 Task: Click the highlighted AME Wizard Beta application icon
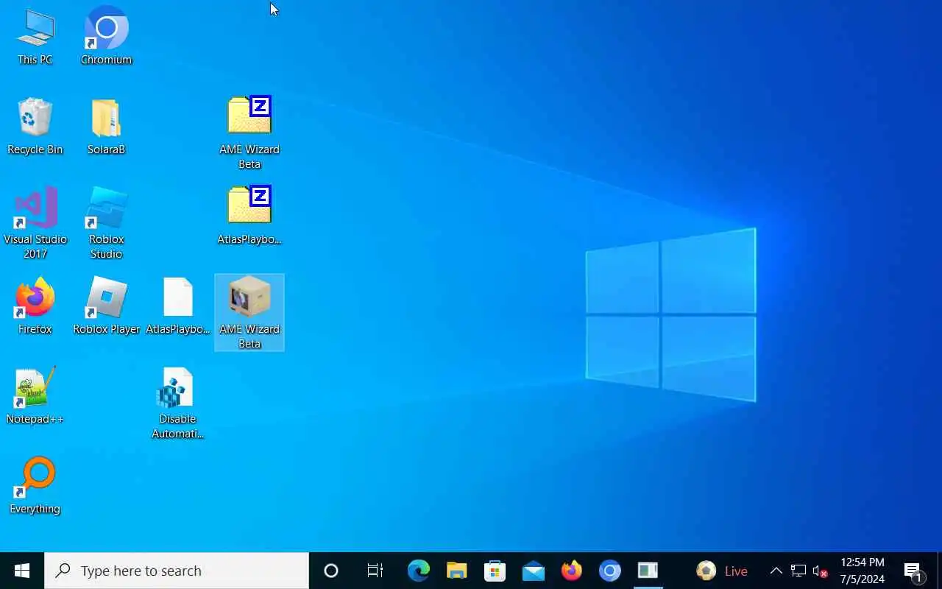[x=249, y=313]
